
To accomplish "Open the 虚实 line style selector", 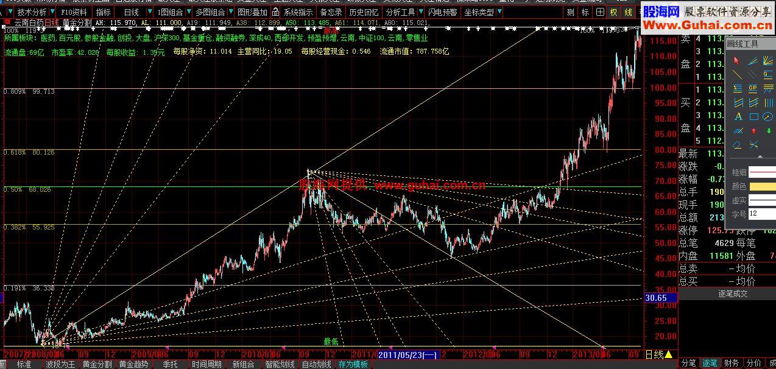I will pos(762,200).
